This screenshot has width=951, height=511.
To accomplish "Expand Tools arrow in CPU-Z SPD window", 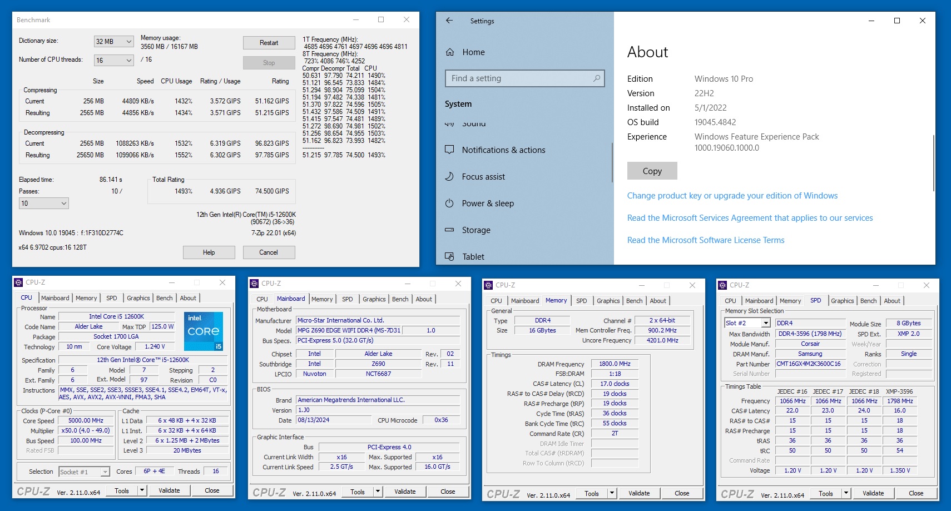I will click(x=846, y=493).
